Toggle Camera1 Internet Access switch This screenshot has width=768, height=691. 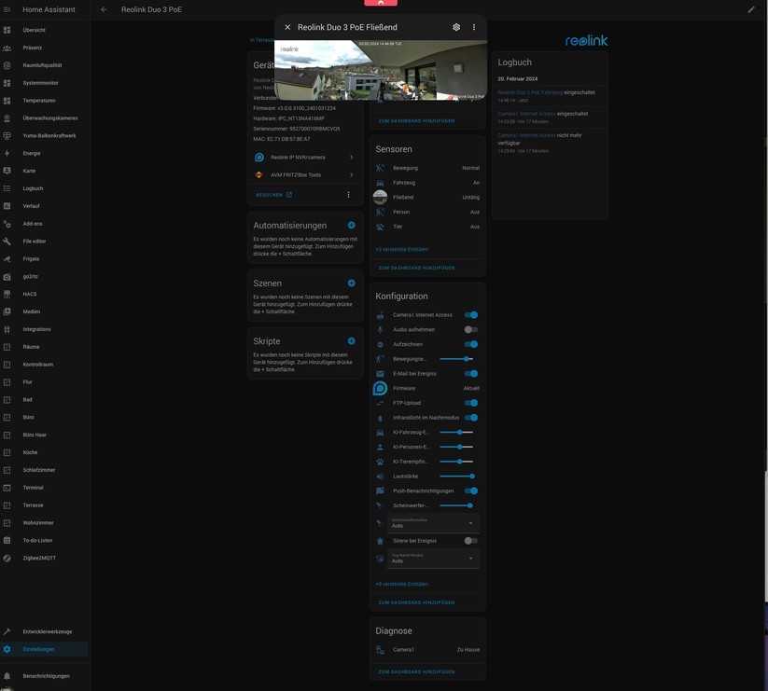[470, 315]
